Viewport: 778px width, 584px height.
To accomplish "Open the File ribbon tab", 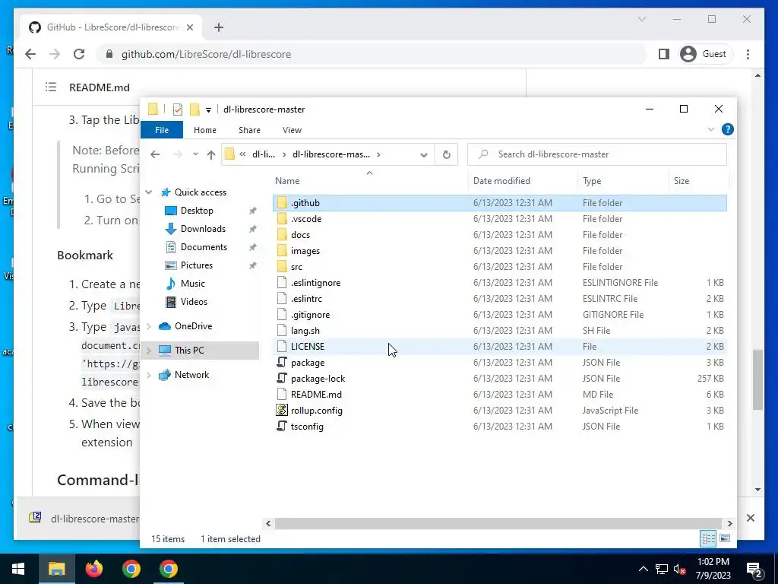I will pos(162,130).
